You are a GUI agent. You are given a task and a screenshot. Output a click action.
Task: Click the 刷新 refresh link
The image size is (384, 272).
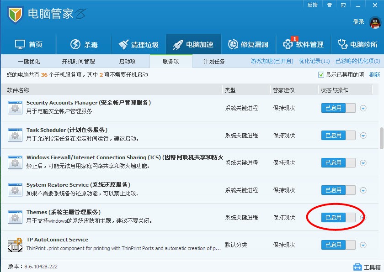[374, 74]
